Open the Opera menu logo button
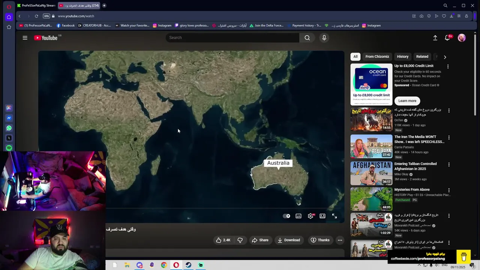This screenshot has width=480, height=270. coord(9,6)
